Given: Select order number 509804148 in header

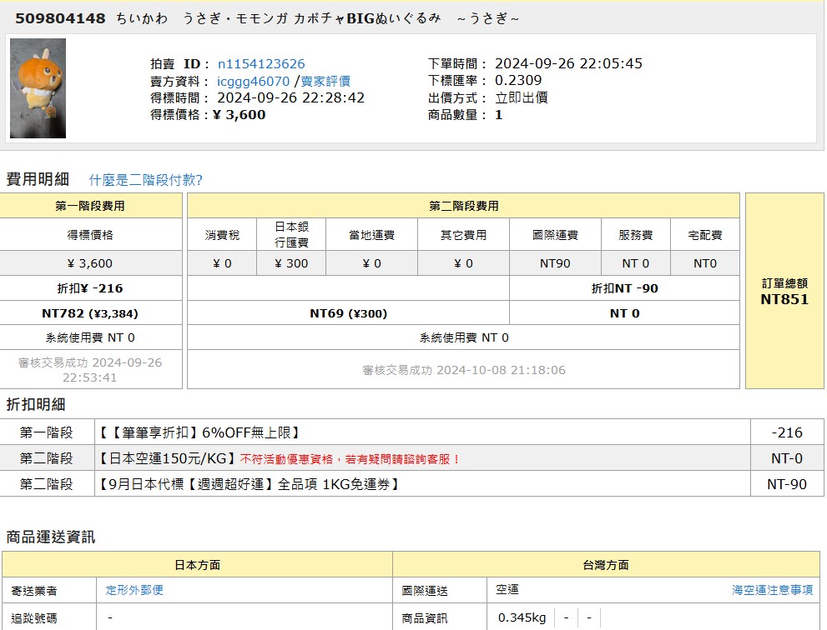Looking at the screenshot, I should coord(60,18).
